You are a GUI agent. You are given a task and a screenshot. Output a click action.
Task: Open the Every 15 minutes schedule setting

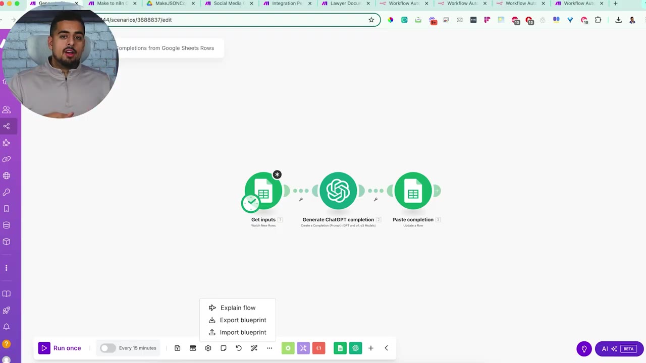click(x=138, y=348)
